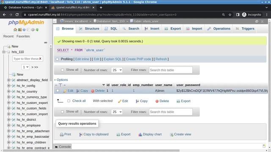This screenshot has width=271, height=152.
Task: Click Refresh link in query box
Action: click(161, 59)
